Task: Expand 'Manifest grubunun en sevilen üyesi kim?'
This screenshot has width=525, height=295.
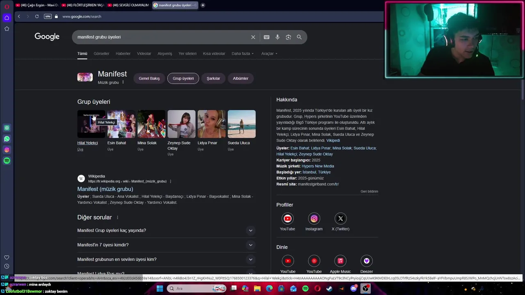Action: pos(166,259)
